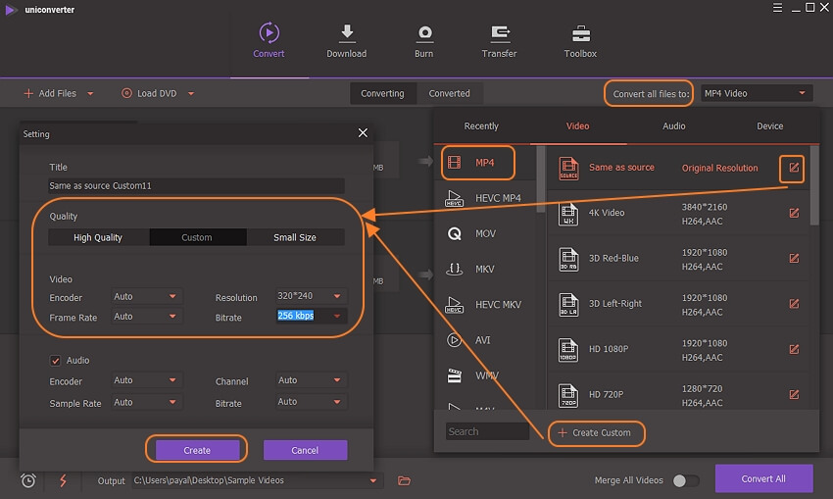Open the output folder icon
The width and height of the screenshot is (833, 499).
click(404, 480)
